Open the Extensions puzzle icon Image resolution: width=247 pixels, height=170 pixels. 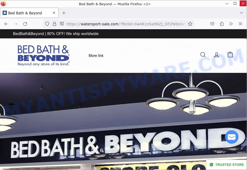pyautogui.click(x=222, y=24)
